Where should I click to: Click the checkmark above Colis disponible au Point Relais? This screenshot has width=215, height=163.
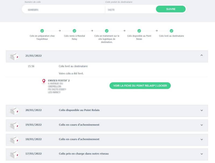point(139,31)
